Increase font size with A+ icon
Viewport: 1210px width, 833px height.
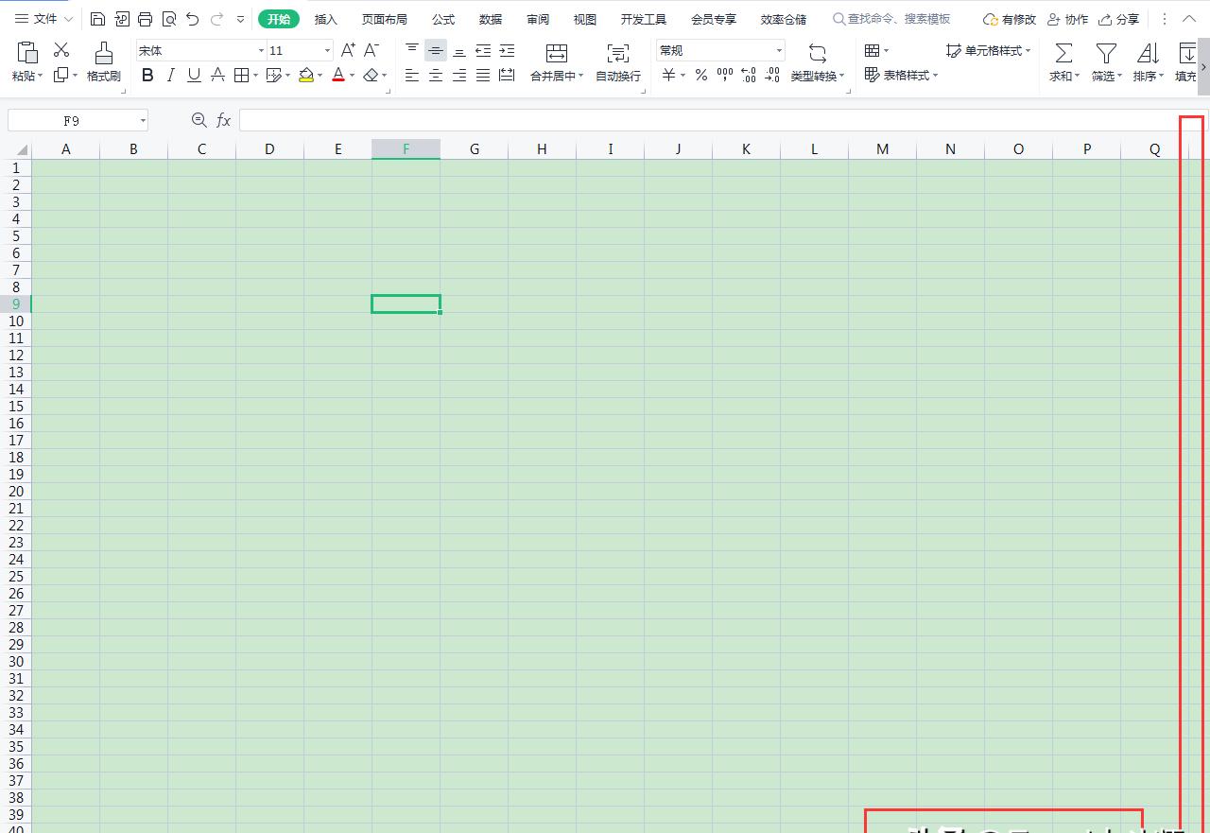pyautogui.click(x=348, y=50)
